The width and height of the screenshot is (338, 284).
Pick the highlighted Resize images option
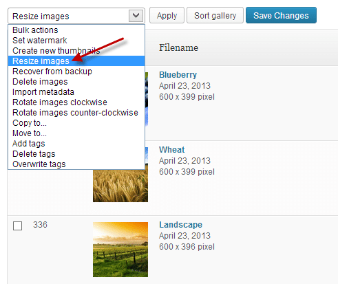point(76,61)
